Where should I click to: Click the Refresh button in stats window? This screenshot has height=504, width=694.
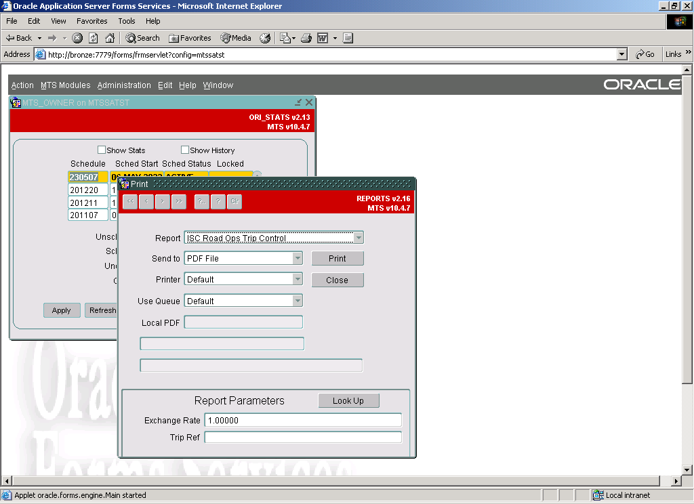[102, 310]
